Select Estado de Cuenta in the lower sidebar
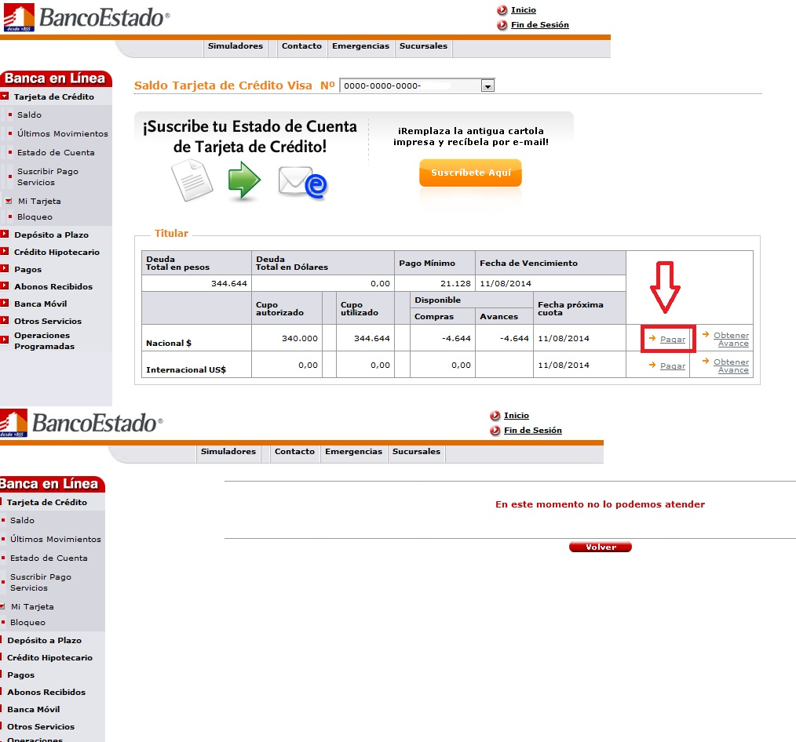This screenshot has width=796, height=742. tap(49, 558)
